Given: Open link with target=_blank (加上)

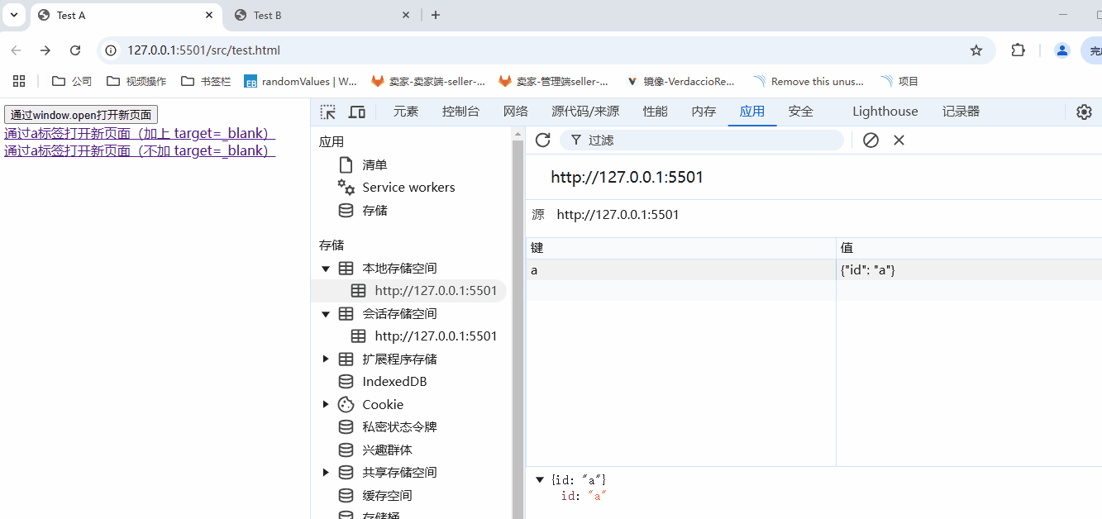Looking at the screenshot, I should [x=140, y=133].
